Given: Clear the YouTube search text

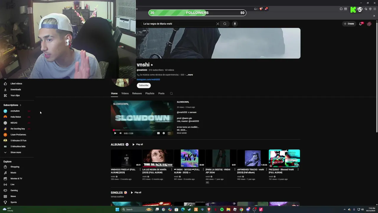Looking at the screenshot, I should pyautogui.click(x=218, y=24).
